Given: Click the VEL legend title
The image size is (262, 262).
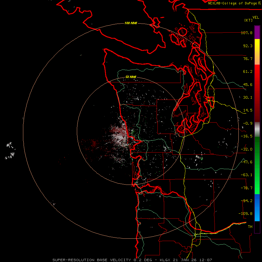Looking at the screenshot, I should [x=256, y=17].
